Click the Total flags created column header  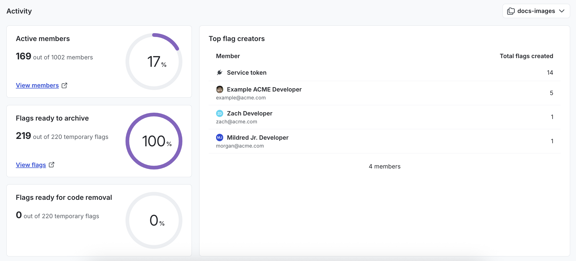526,56
